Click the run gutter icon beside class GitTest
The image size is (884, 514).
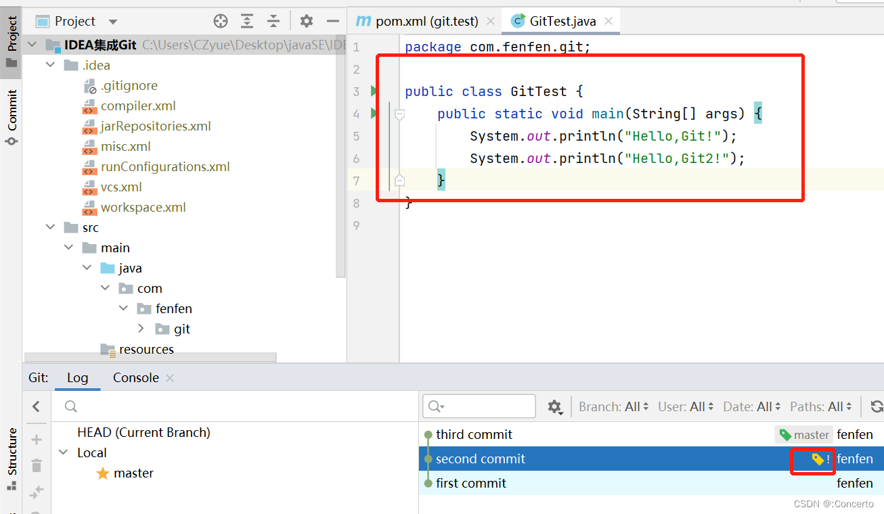(374, 91)
